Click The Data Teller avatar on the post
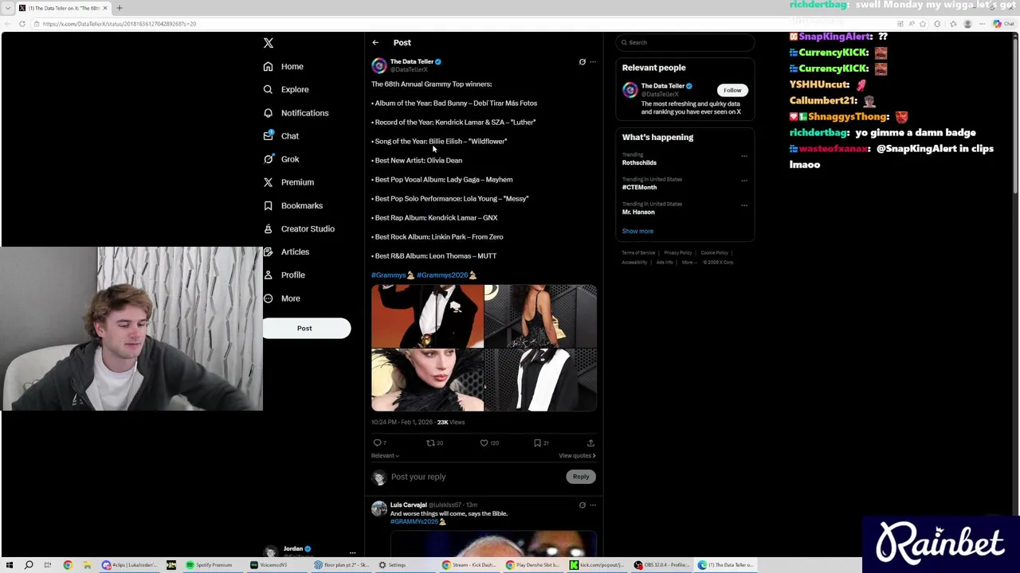Screen dimensions: 1020x573 (x=379, y=65)
